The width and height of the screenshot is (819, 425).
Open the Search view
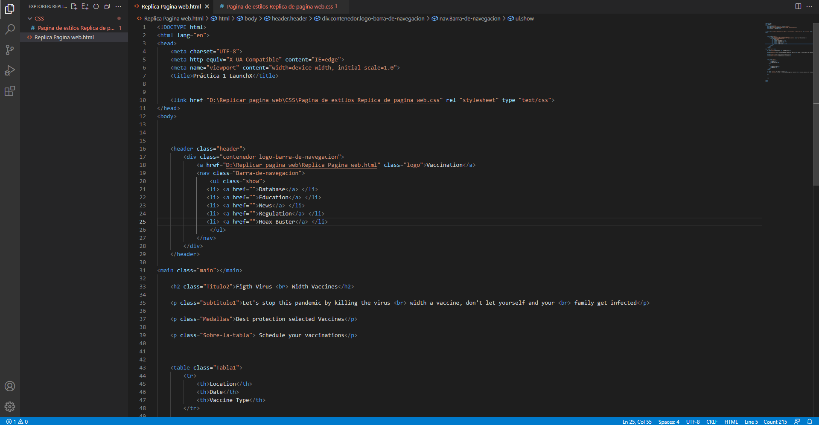(x=10, y=29)
